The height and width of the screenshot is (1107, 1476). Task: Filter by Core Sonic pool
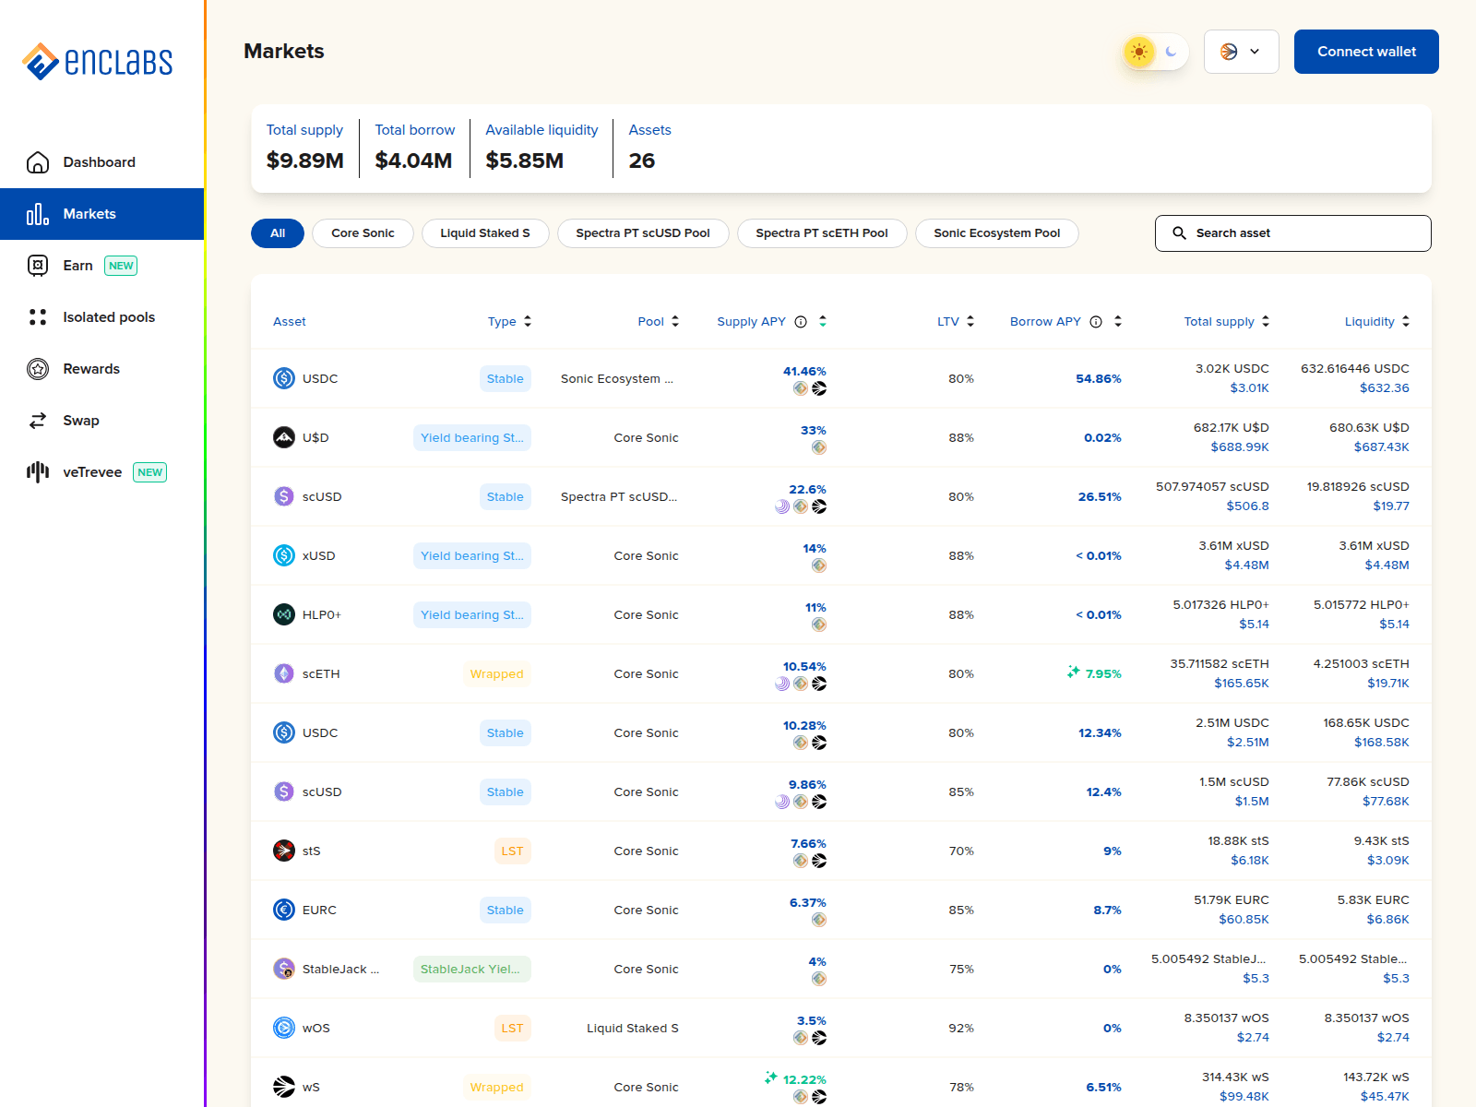(363, 233)
